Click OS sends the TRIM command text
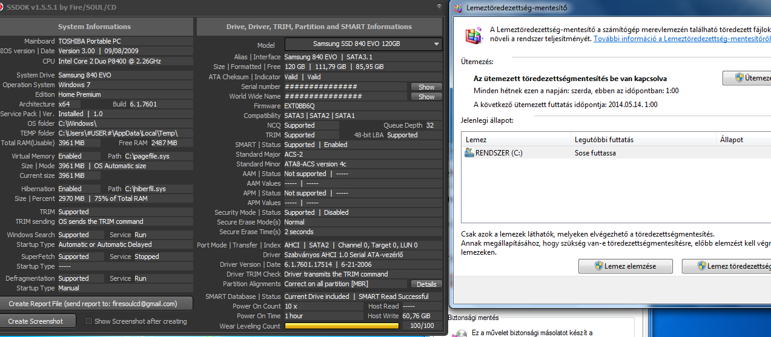The image size is (771, 337). click(101, 221)
